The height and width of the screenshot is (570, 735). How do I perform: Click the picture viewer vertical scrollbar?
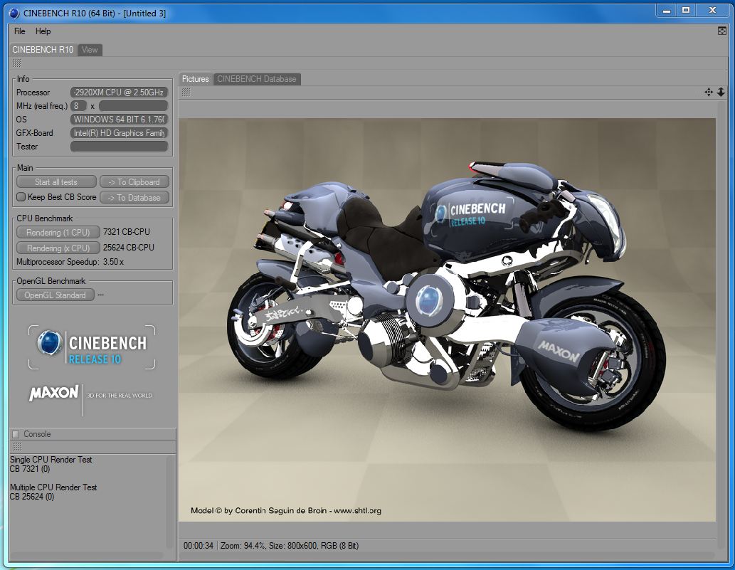[x=721, y=324]
